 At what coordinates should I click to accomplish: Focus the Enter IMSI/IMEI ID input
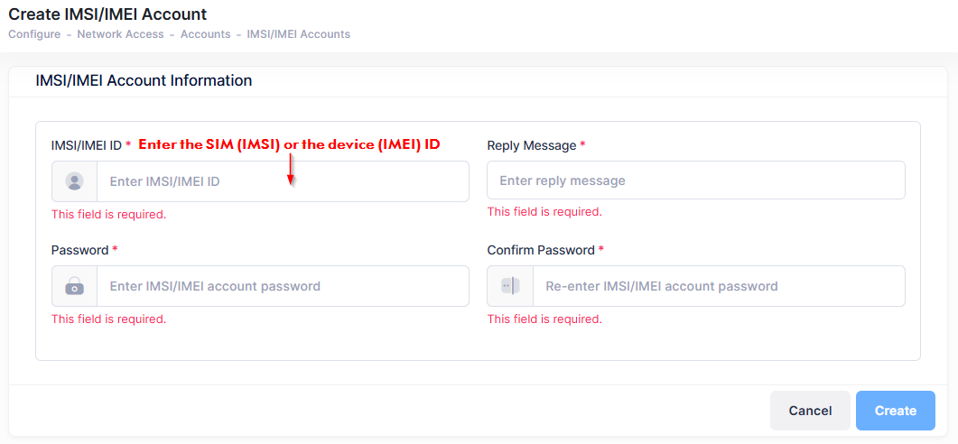point(283,181)
